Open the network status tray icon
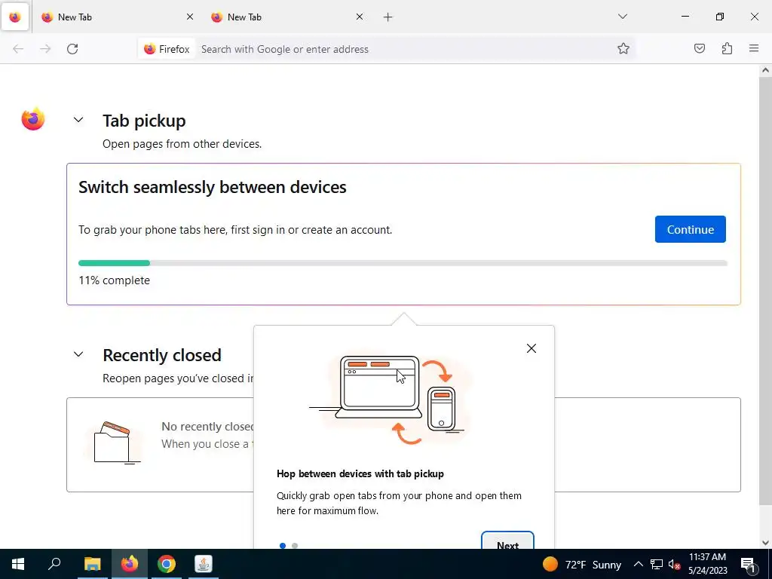 (x=657, y=564)
